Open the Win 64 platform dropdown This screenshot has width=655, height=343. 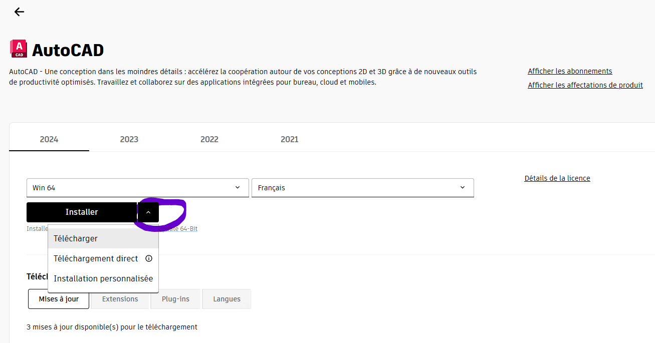coord(137,188)
